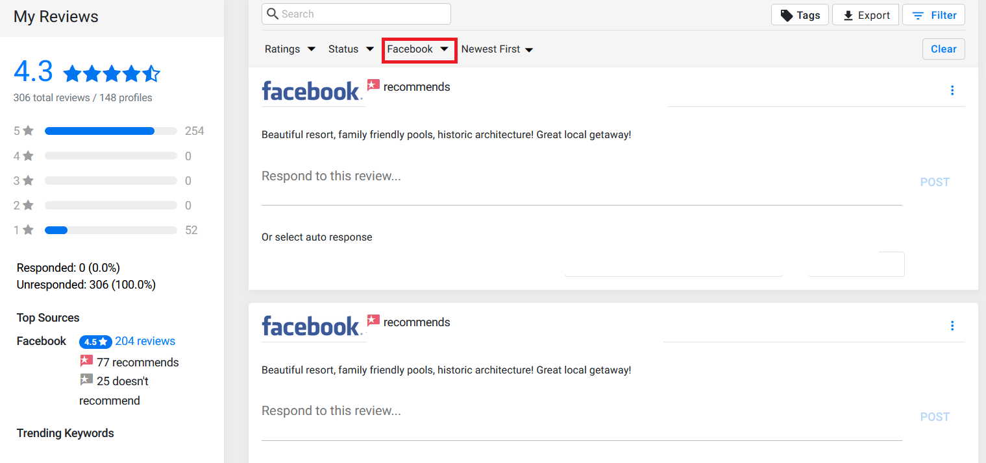Click the first review's text body

pyautogui.click(x=446, y=135)
